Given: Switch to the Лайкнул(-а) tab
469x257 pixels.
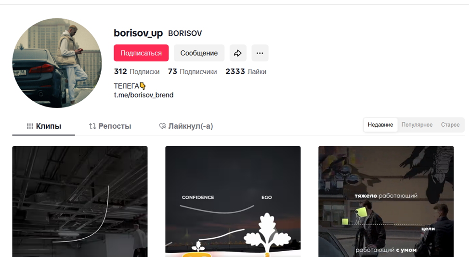Looking at the screenshot, I should 186,126.
